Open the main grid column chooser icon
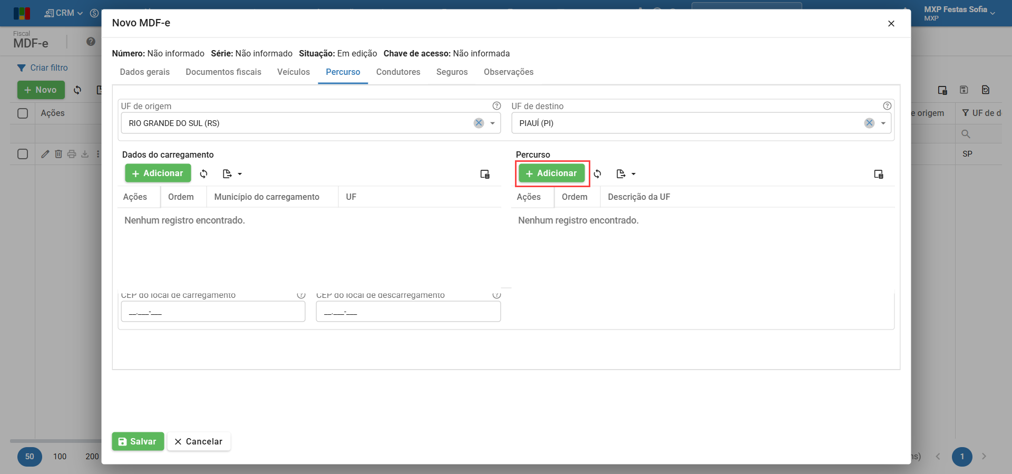This screenshot has height=474, width=1012. click(x=943, y=90)
